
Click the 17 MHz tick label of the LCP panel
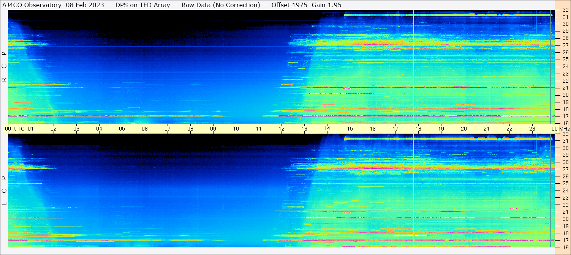[565, 240]
